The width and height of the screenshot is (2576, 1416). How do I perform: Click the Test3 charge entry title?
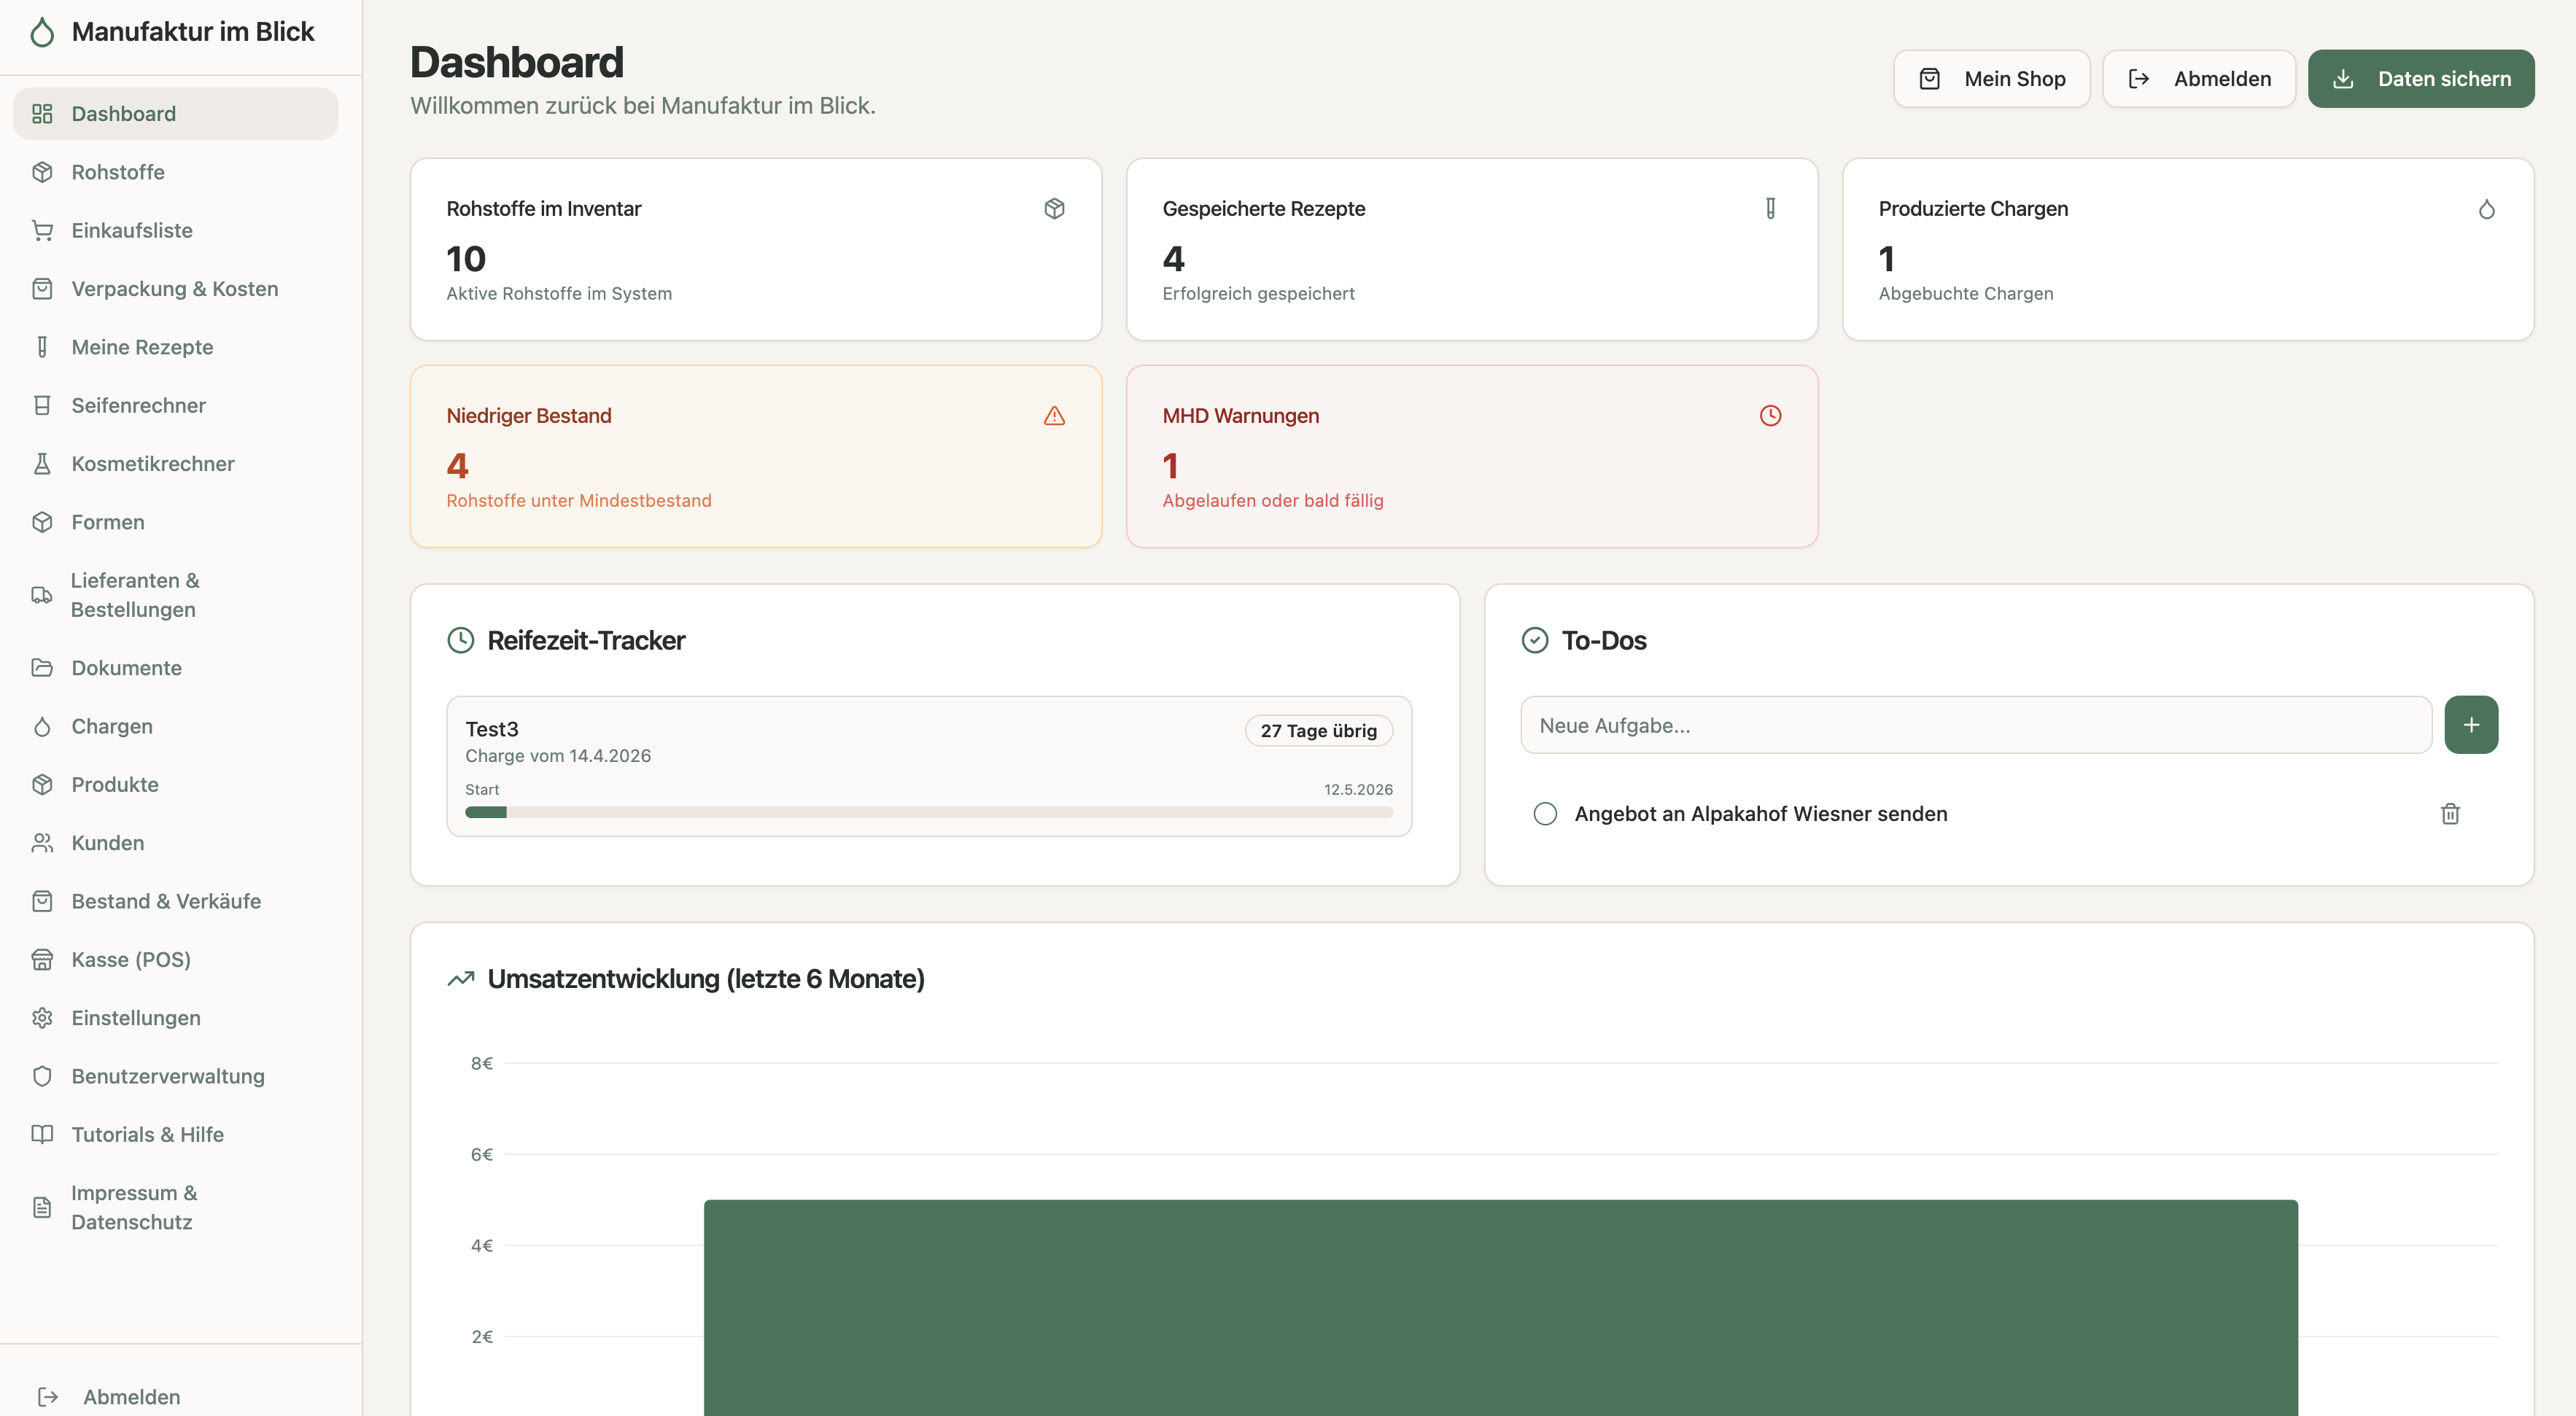point(492,729)
